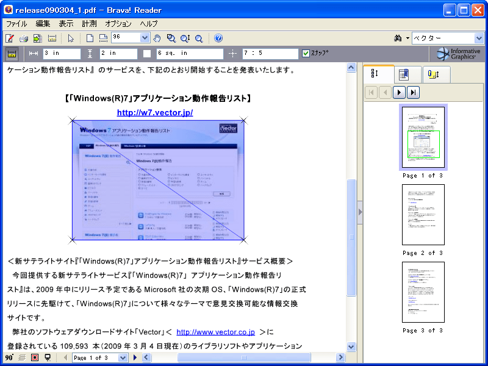Collapse the side panel with the arrow handle
488x366 pixels.
(x=360, y=212)
